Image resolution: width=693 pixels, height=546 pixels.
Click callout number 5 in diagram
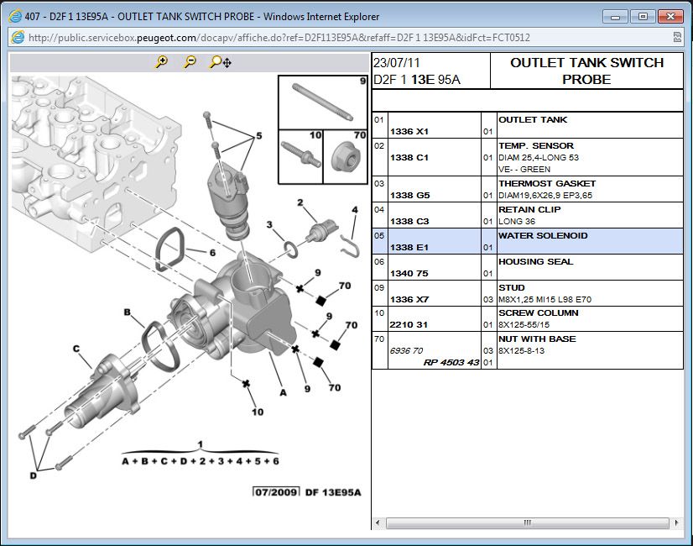[x=259, y=136]
